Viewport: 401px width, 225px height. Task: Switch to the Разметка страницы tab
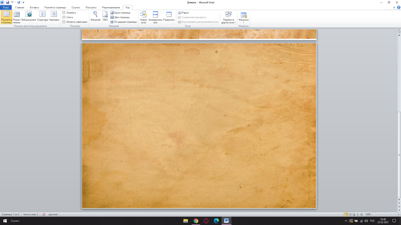click(x=55, y=8)
